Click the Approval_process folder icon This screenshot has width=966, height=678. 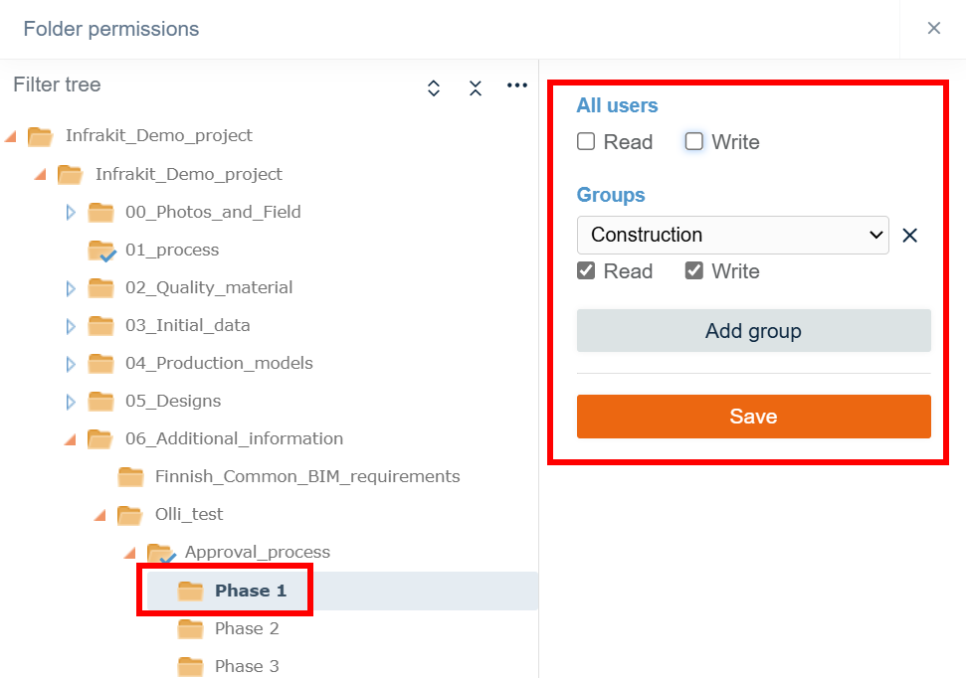coord(160,553)
